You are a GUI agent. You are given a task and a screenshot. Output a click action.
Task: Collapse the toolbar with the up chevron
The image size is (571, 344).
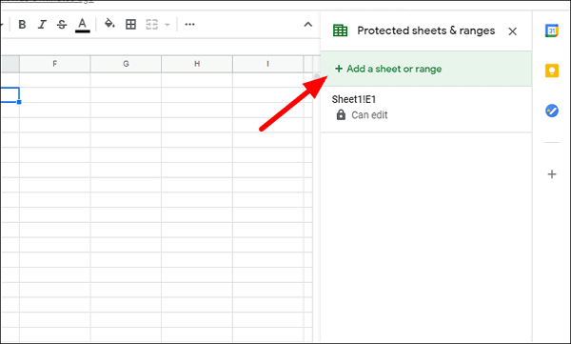coord(308,25)
